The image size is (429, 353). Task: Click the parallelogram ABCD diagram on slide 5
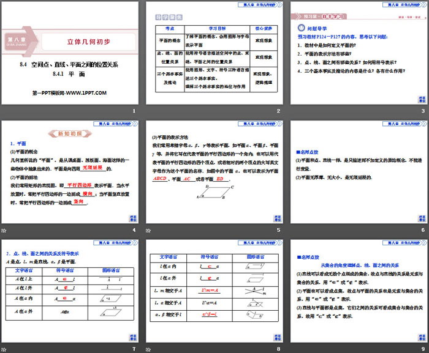click(215, 192)
